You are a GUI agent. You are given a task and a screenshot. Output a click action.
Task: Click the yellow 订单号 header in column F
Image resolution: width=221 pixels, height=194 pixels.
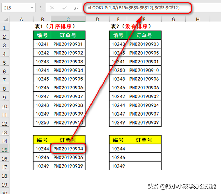pos(144,140)
